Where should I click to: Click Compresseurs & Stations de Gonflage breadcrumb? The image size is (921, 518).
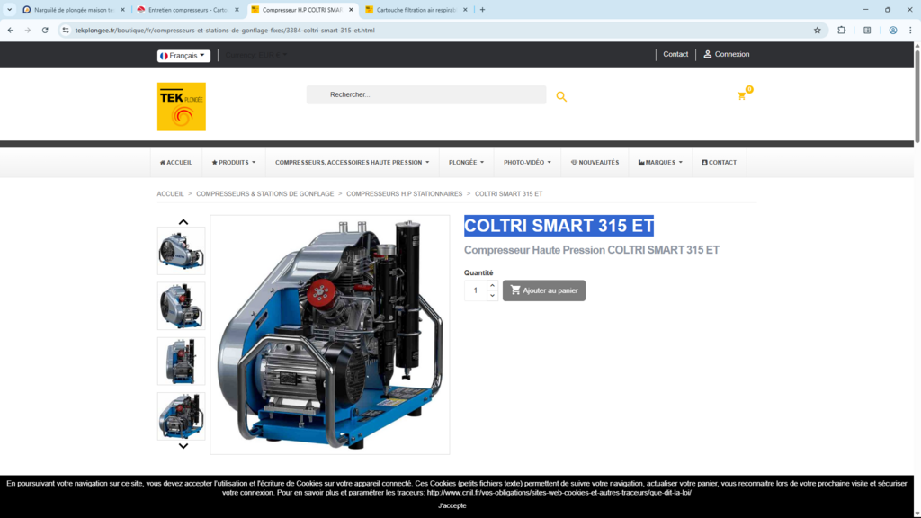[265, 194]
